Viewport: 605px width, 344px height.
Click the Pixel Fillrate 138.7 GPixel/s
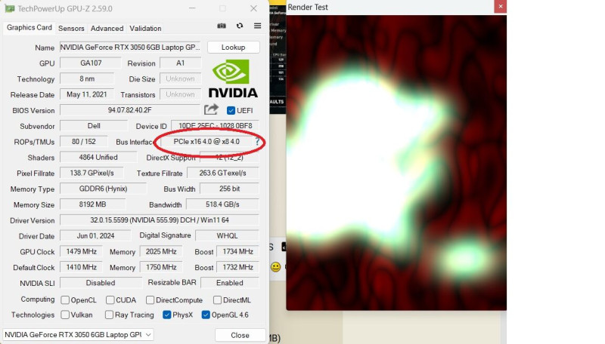92,174
